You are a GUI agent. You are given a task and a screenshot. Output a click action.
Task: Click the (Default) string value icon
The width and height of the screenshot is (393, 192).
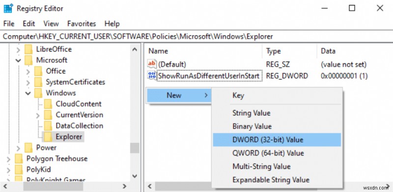click(152, 64)
